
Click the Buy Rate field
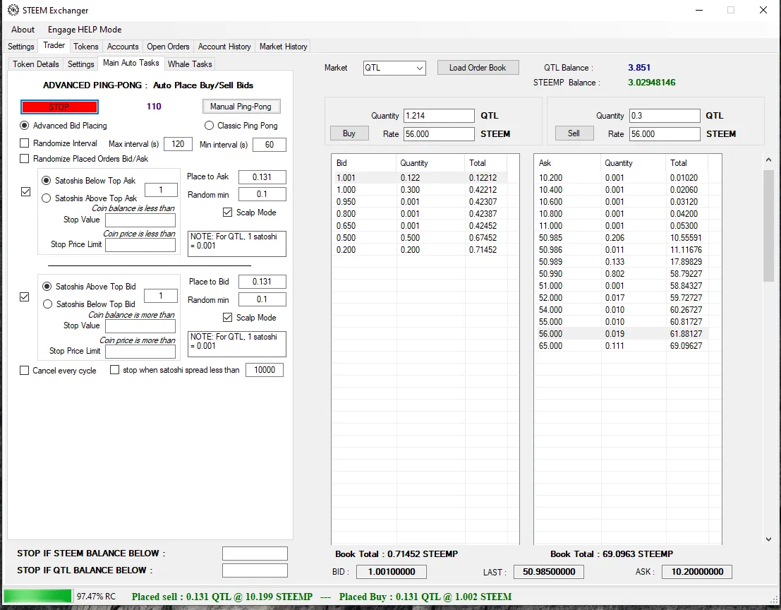coord(439,134)
